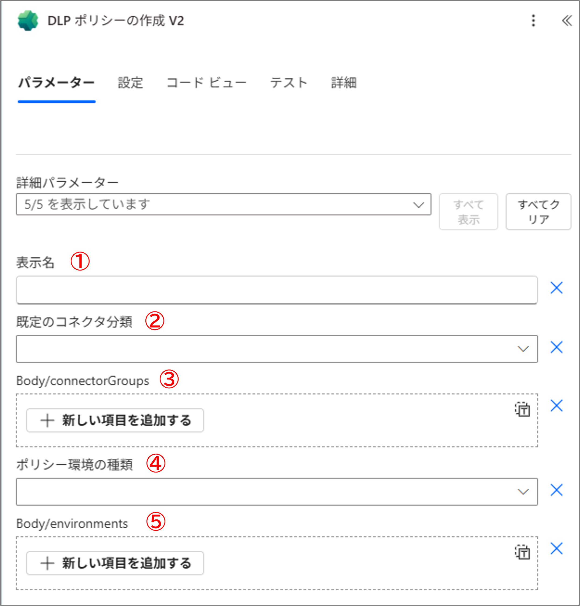
Task: Remove ポリシー環境の種類 parameter with X icon
Action: click(556, 490)
